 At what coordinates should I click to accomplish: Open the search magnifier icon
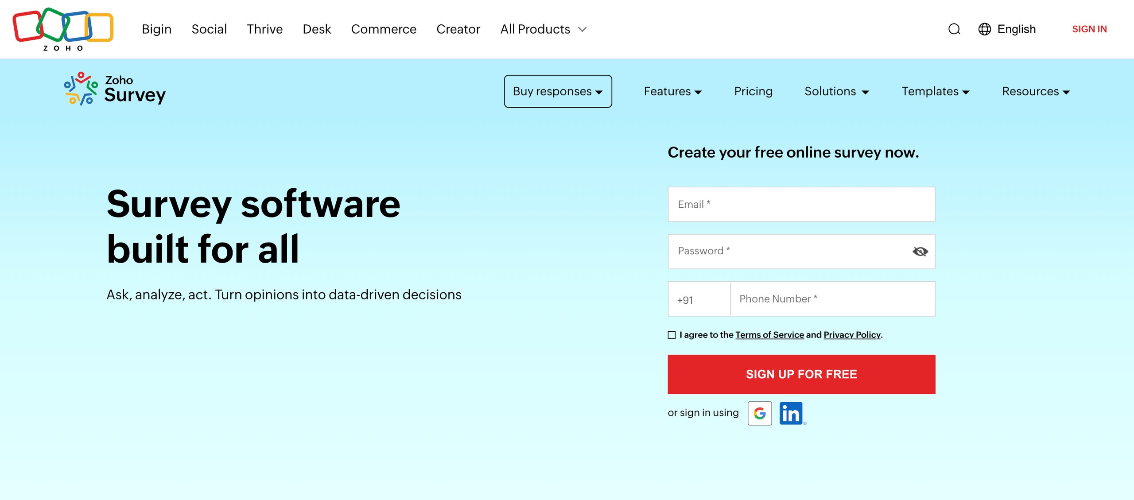pyautogui.click(x=954, y=29)
